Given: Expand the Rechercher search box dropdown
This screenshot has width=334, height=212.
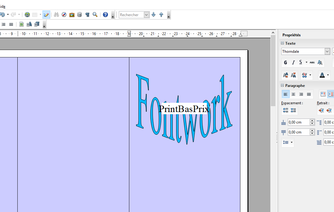Looking at the screenshot, I should [x=146, y=15].
